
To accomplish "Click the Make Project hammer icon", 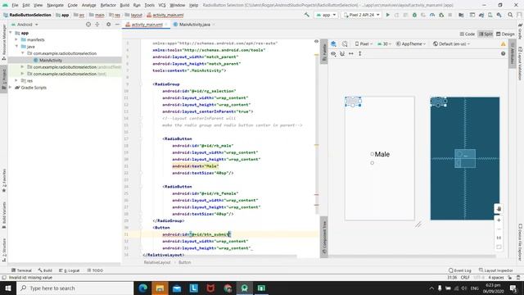I will coord(306,15).
